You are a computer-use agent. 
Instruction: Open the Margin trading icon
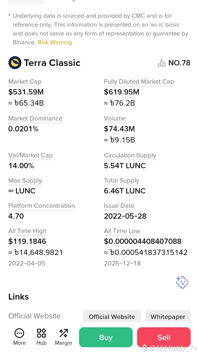[64, 333]
